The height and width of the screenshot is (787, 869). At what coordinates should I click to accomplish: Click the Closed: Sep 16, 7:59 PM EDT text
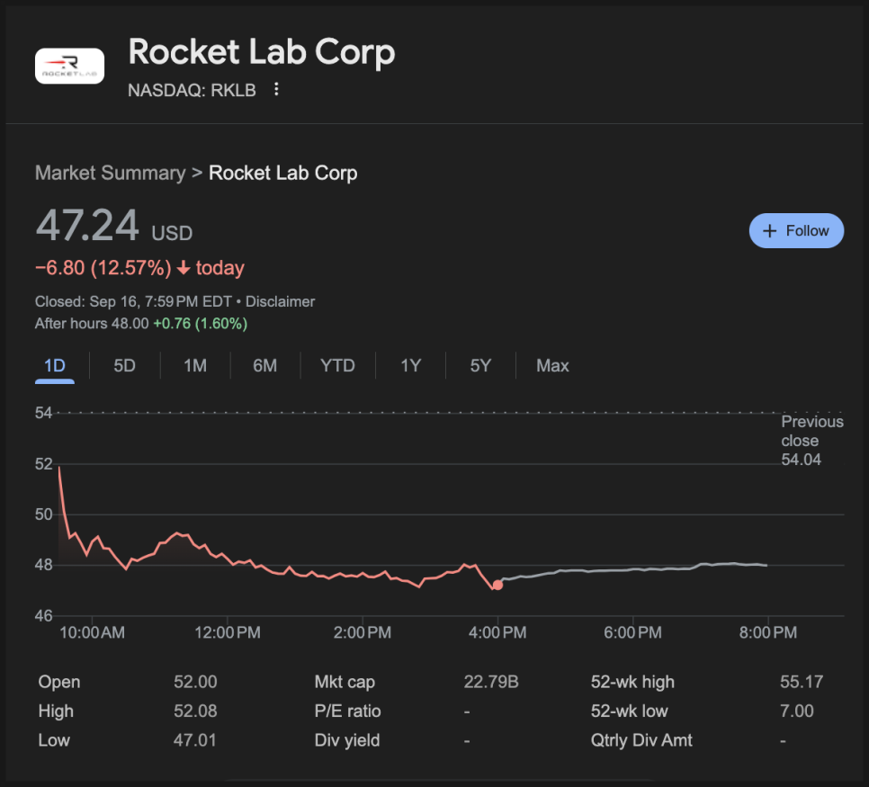click(x=133, y=301)
